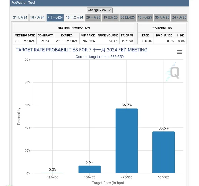This screenshot has width=199, height=186.
Task: Click the 0.0% no change cell
Action: [164, 41]
